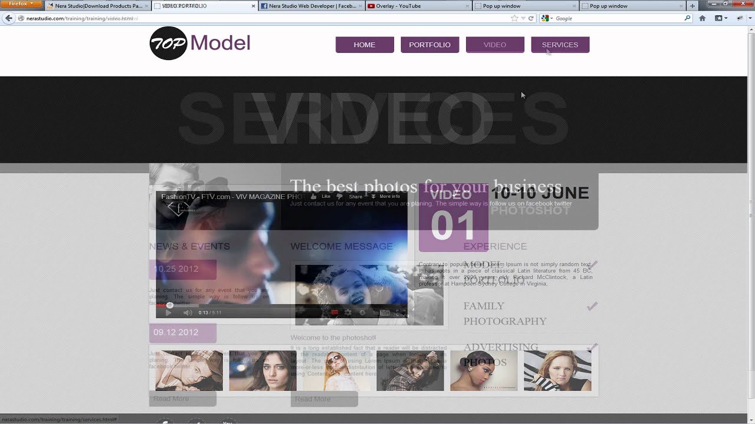Go to the Firefox home page
The height and width of the screenshot is (424, 755).
(702, 18)
